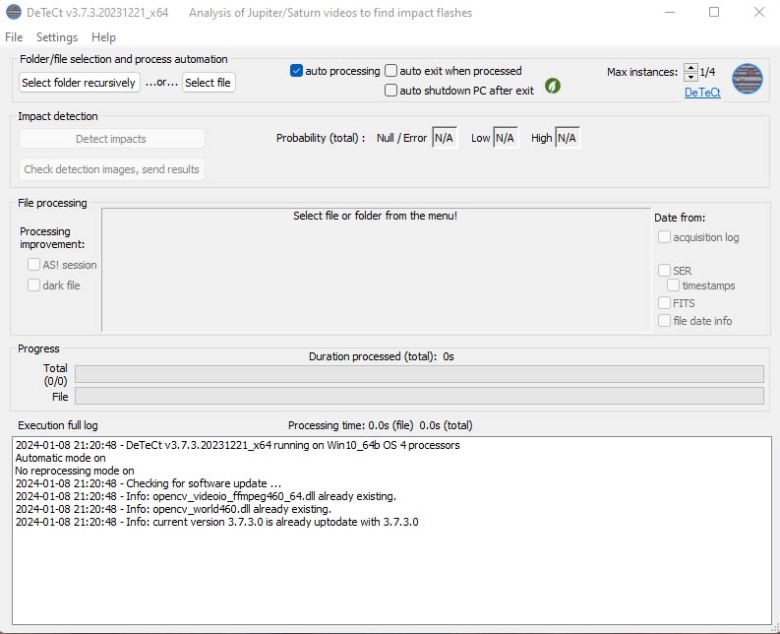
Task: Decrease Max instances with down arrow
Action: coord(690,77)
